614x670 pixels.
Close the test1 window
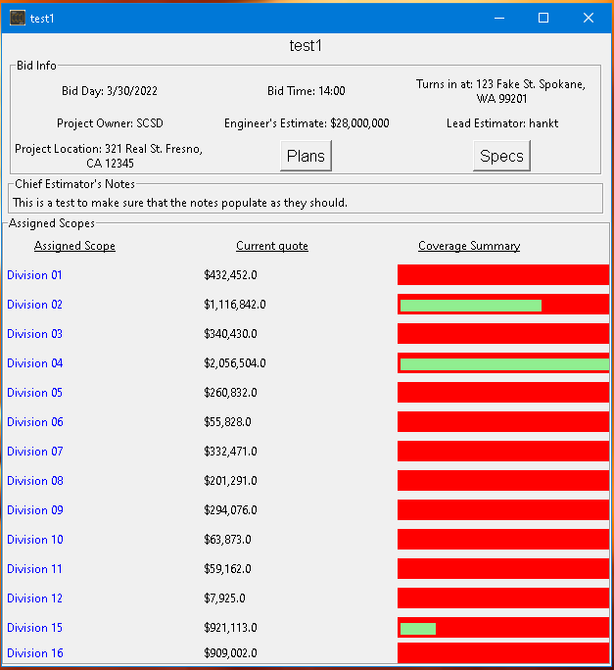pos(589,18)
